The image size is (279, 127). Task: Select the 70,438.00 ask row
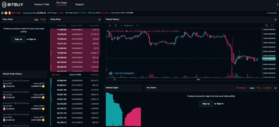click(75, 34)
